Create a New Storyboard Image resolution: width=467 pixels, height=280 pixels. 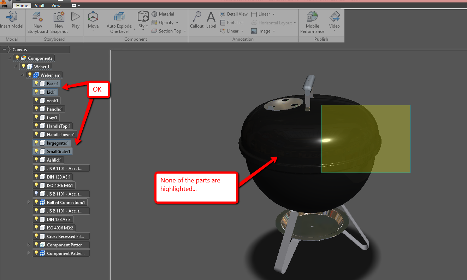38,22
